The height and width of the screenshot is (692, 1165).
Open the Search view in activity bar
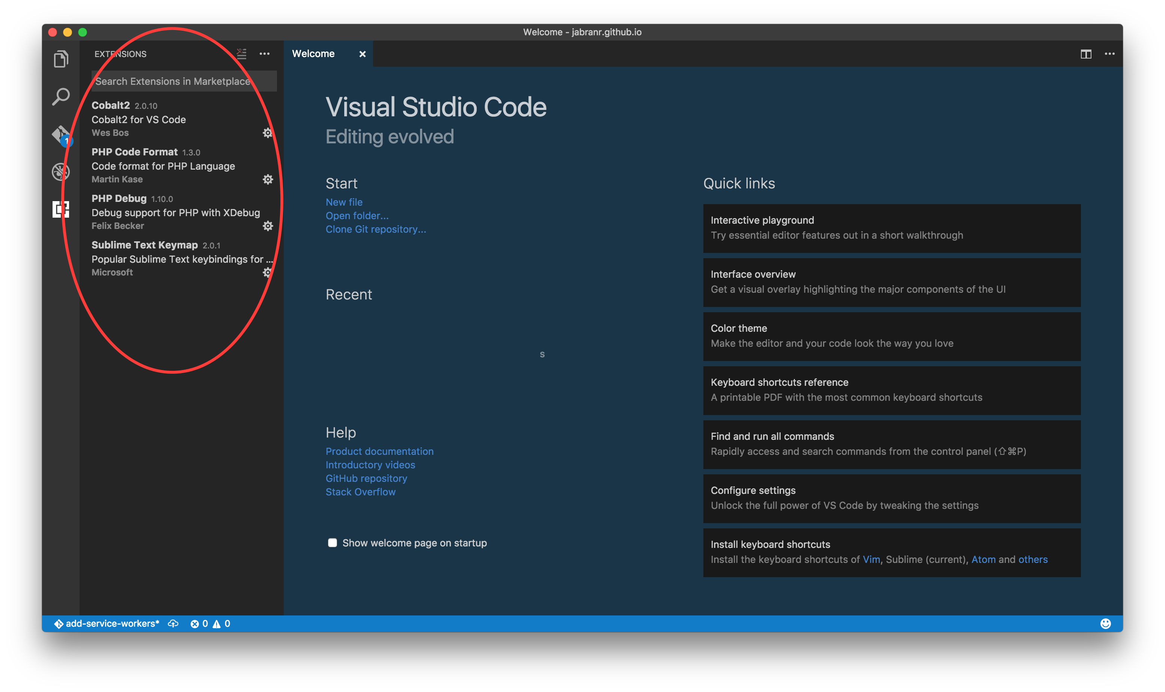click(61, 97)
